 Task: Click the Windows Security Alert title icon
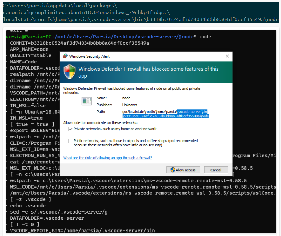coord(65,56)
